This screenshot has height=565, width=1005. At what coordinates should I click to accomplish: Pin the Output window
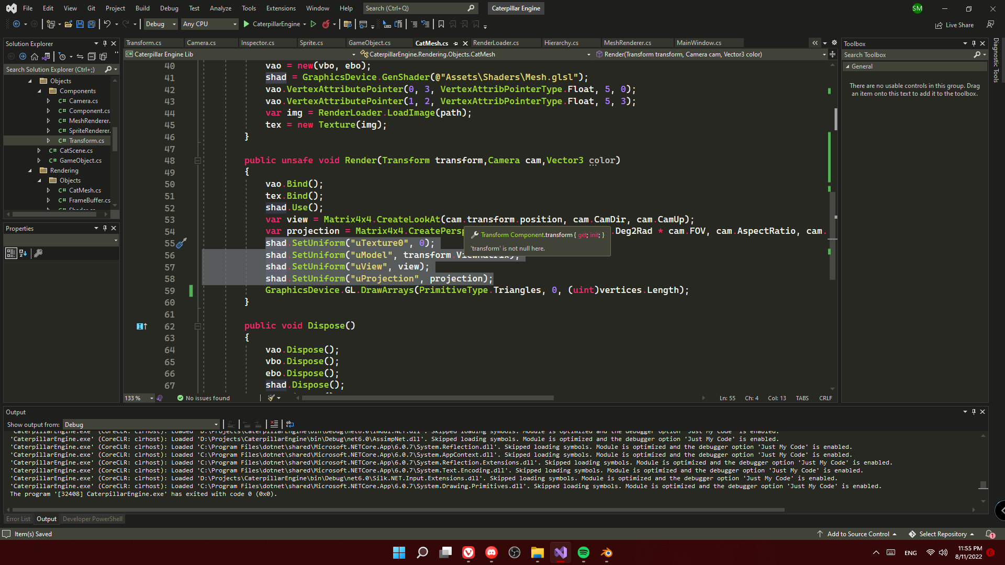pos(974,412)
